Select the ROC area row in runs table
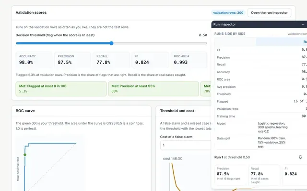 [x=261, y=79]
